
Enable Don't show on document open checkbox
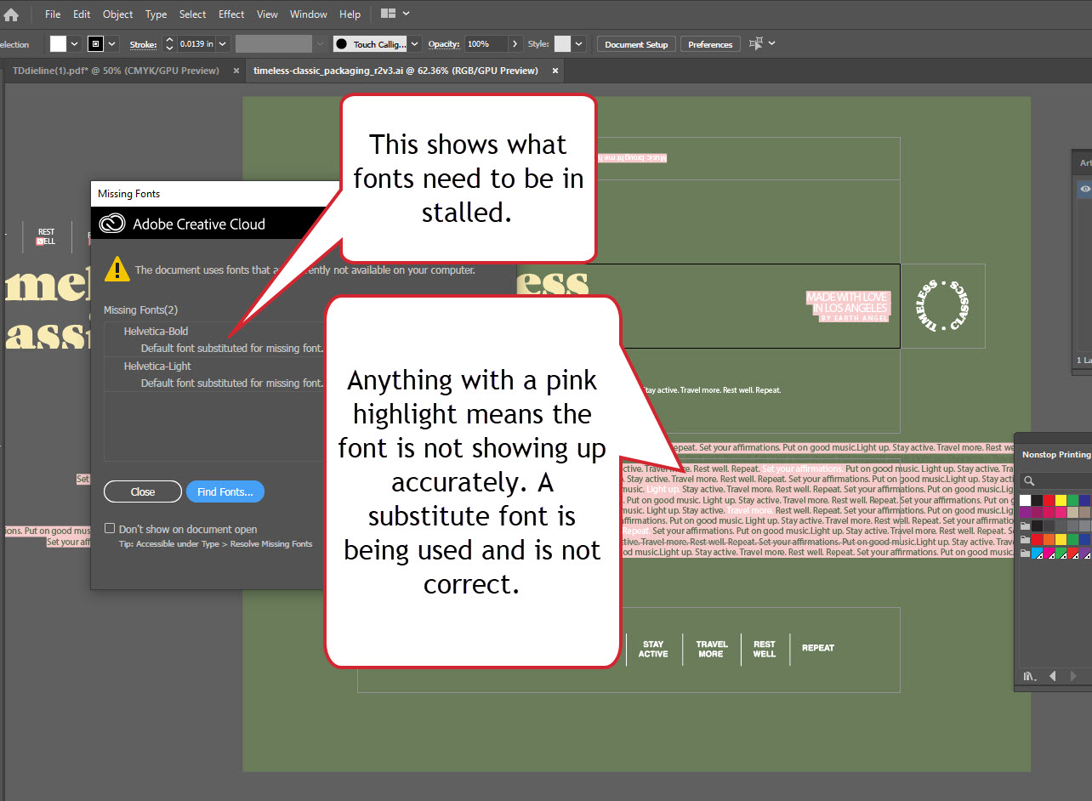[110, 528]
